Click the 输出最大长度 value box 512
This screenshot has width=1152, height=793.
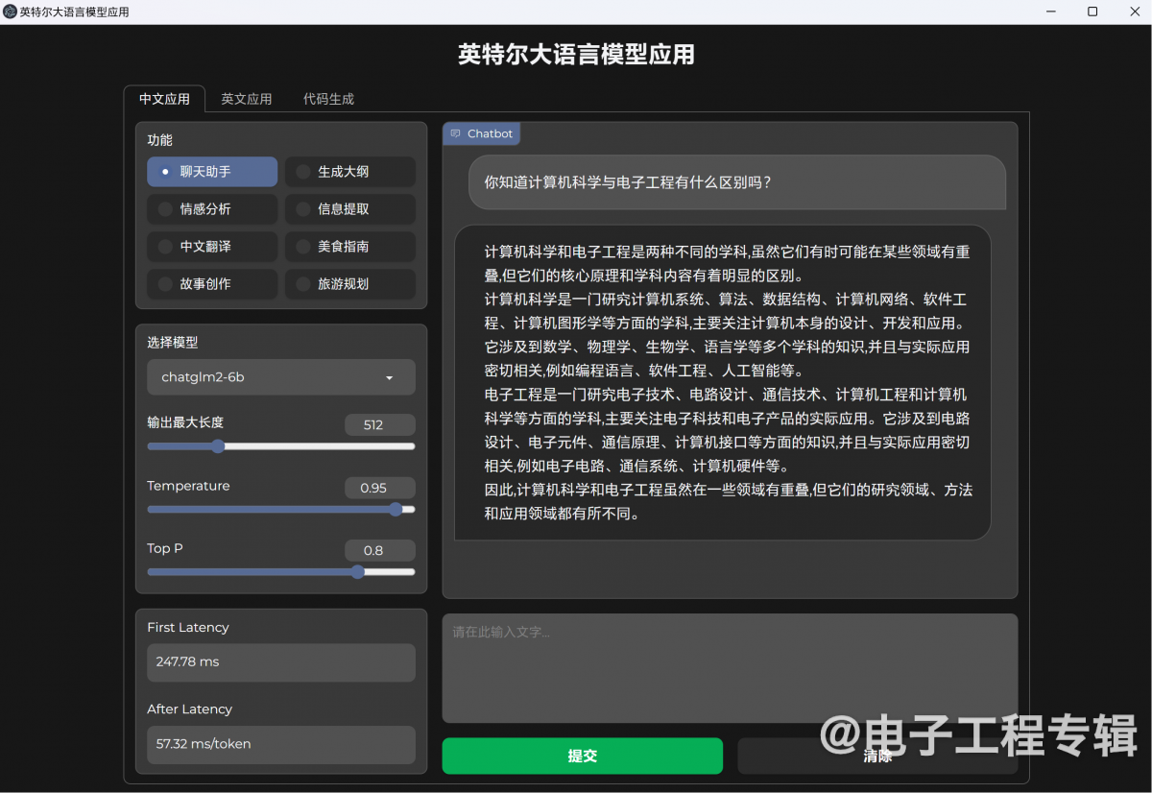[x=380, y=425]
